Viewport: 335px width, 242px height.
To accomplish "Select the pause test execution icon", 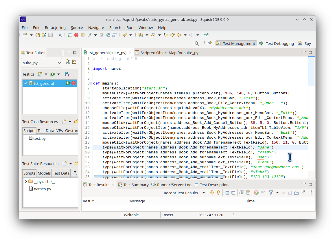I will coord(82,35).
